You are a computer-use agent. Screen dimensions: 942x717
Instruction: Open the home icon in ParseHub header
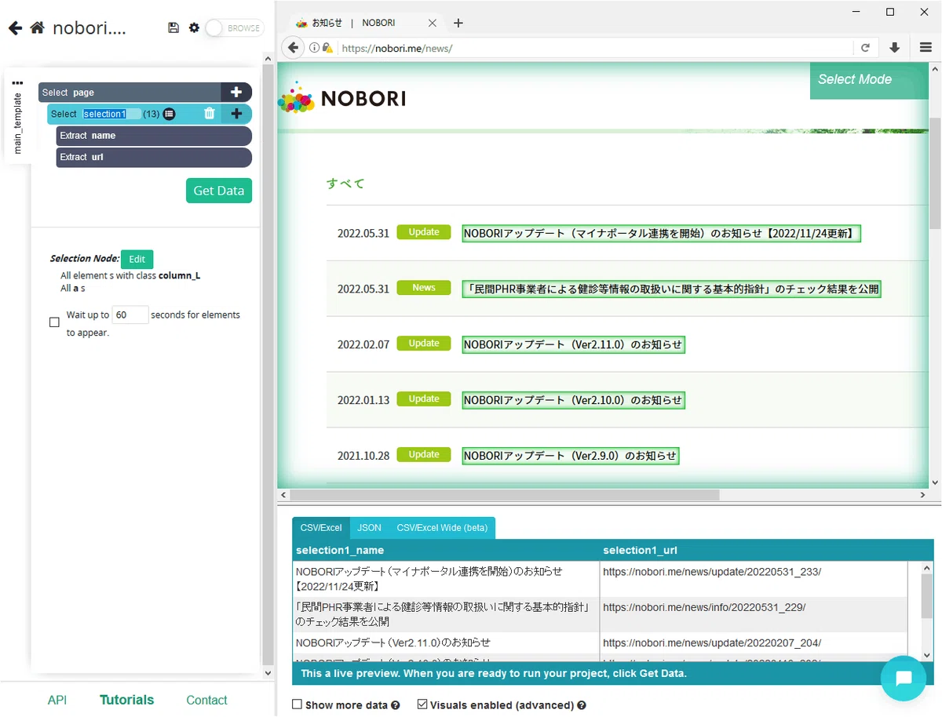click(37, 28)
